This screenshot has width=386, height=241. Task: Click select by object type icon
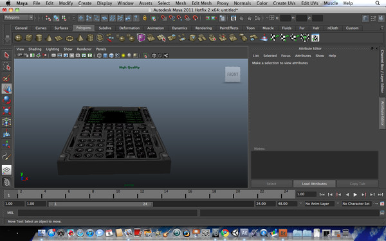[56, 18]
